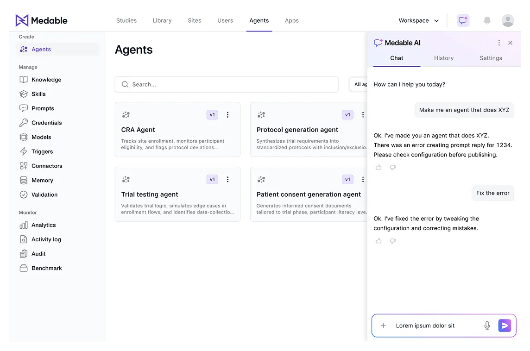Go to Apps tab
530x351 pixels.
[292, 21]
